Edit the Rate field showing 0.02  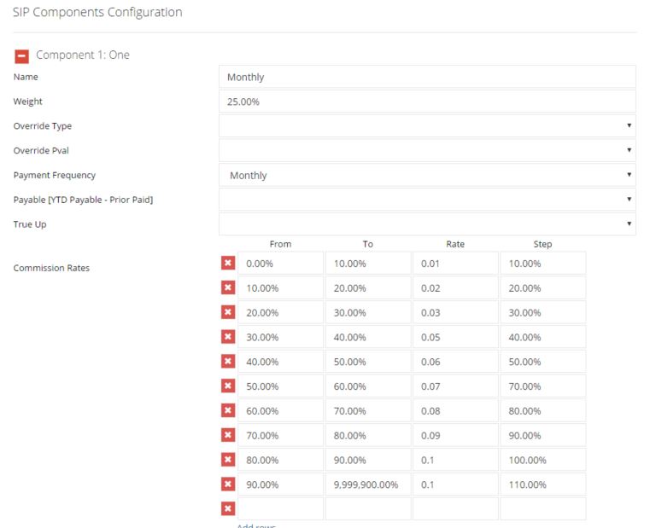pos(455,287)
